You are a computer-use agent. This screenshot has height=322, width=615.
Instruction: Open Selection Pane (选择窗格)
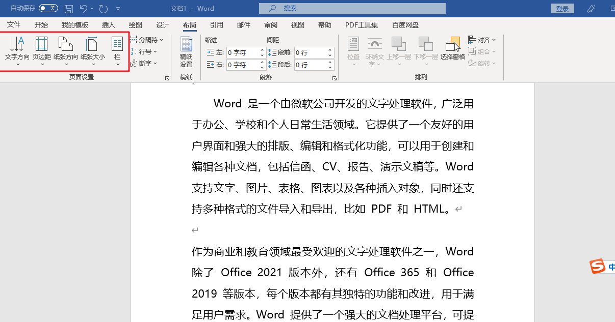tap(453, 49)
